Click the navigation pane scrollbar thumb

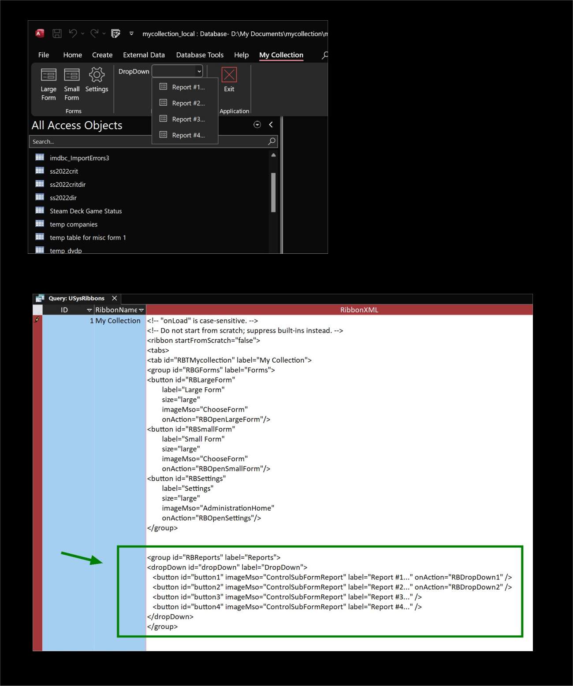click(273, 192)
